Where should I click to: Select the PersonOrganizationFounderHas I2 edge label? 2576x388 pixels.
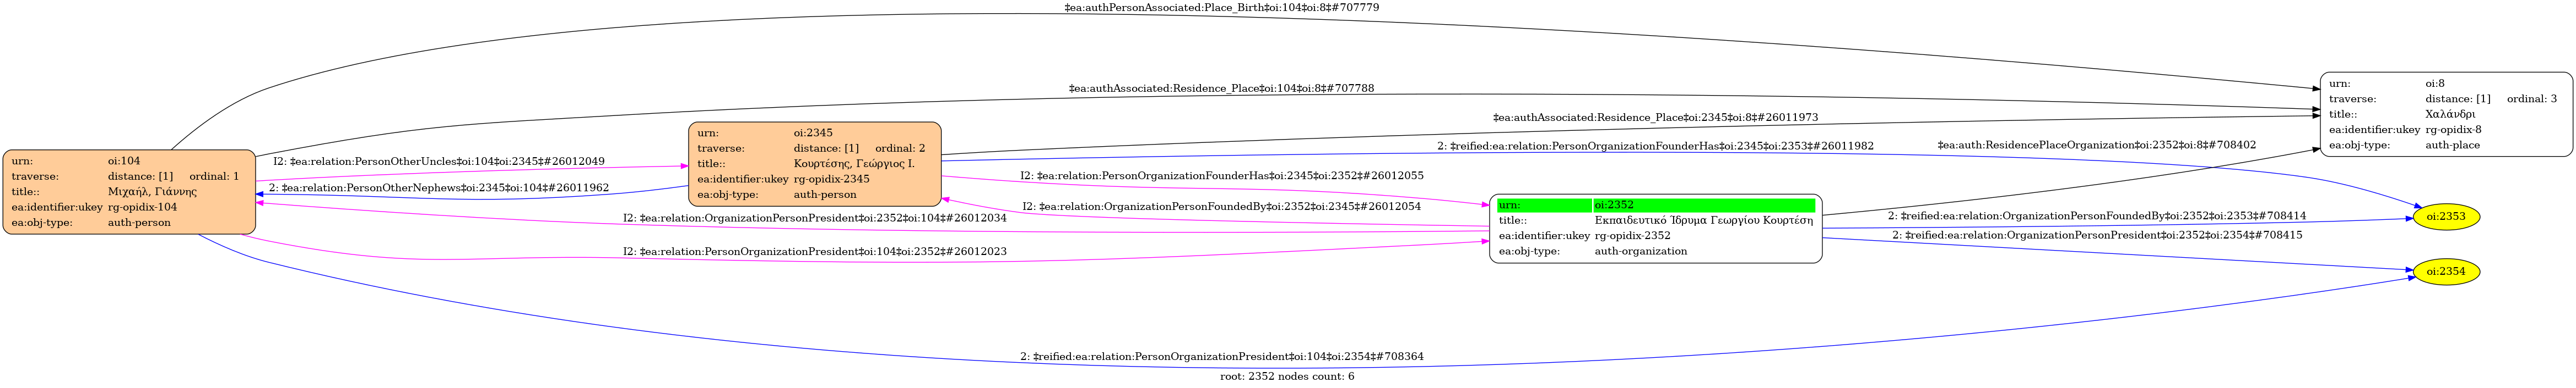pyautogui.click(x=1221, y=175)
